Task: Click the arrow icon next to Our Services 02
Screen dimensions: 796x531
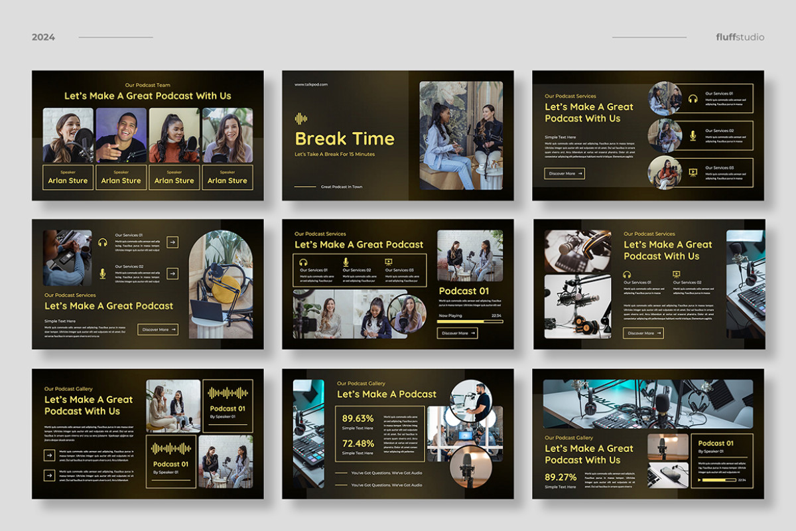Action: (x=172, y=273)
